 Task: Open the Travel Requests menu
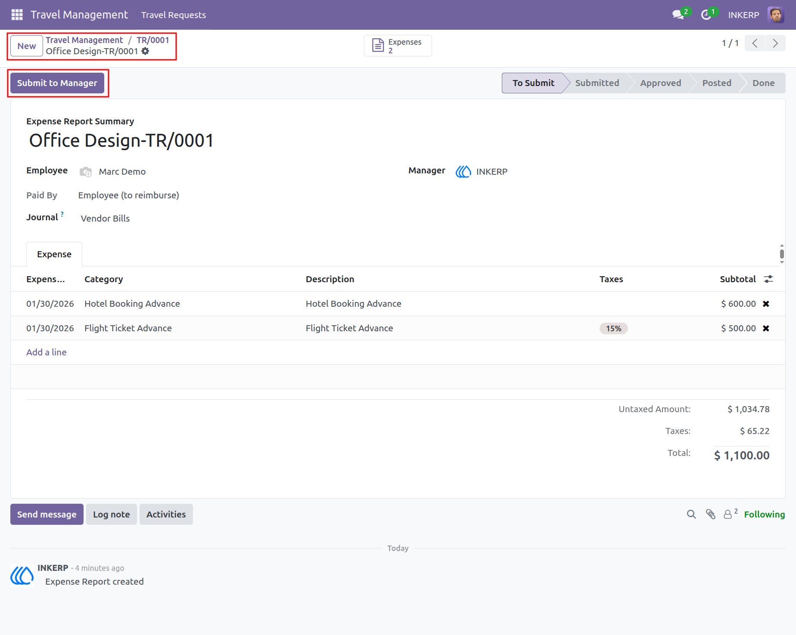(x=174, y=15)
